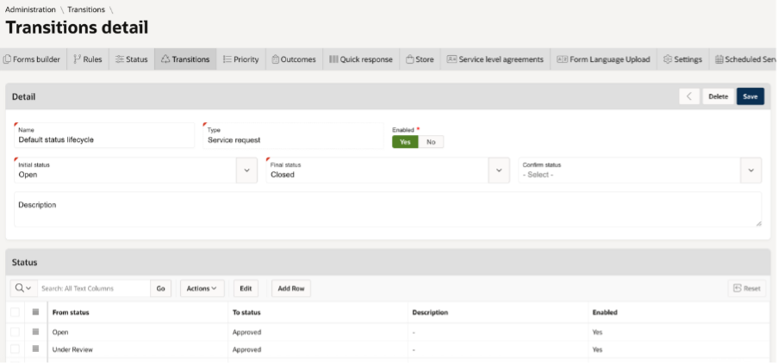Open the Scheduled Services tab
Viewport: 778px width, 364px height.
click(x=744, y=59)
